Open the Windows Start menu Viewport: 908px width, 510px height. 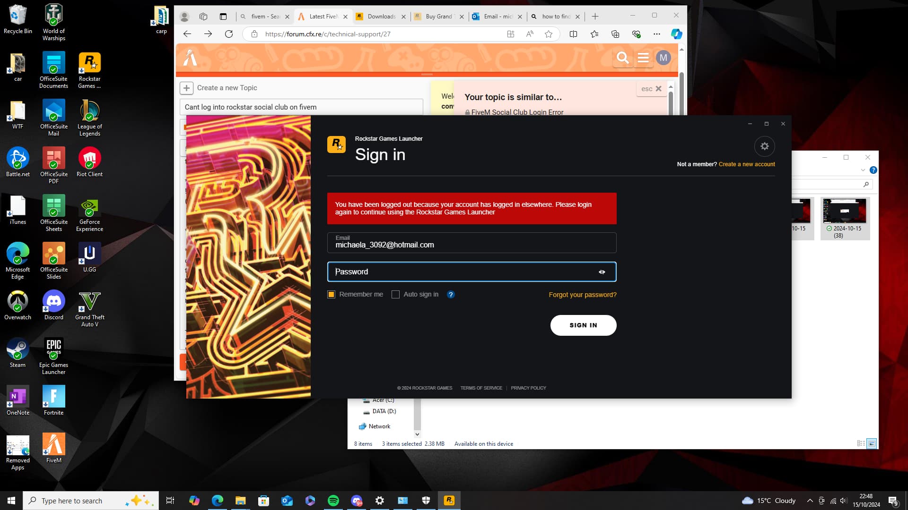11,501
